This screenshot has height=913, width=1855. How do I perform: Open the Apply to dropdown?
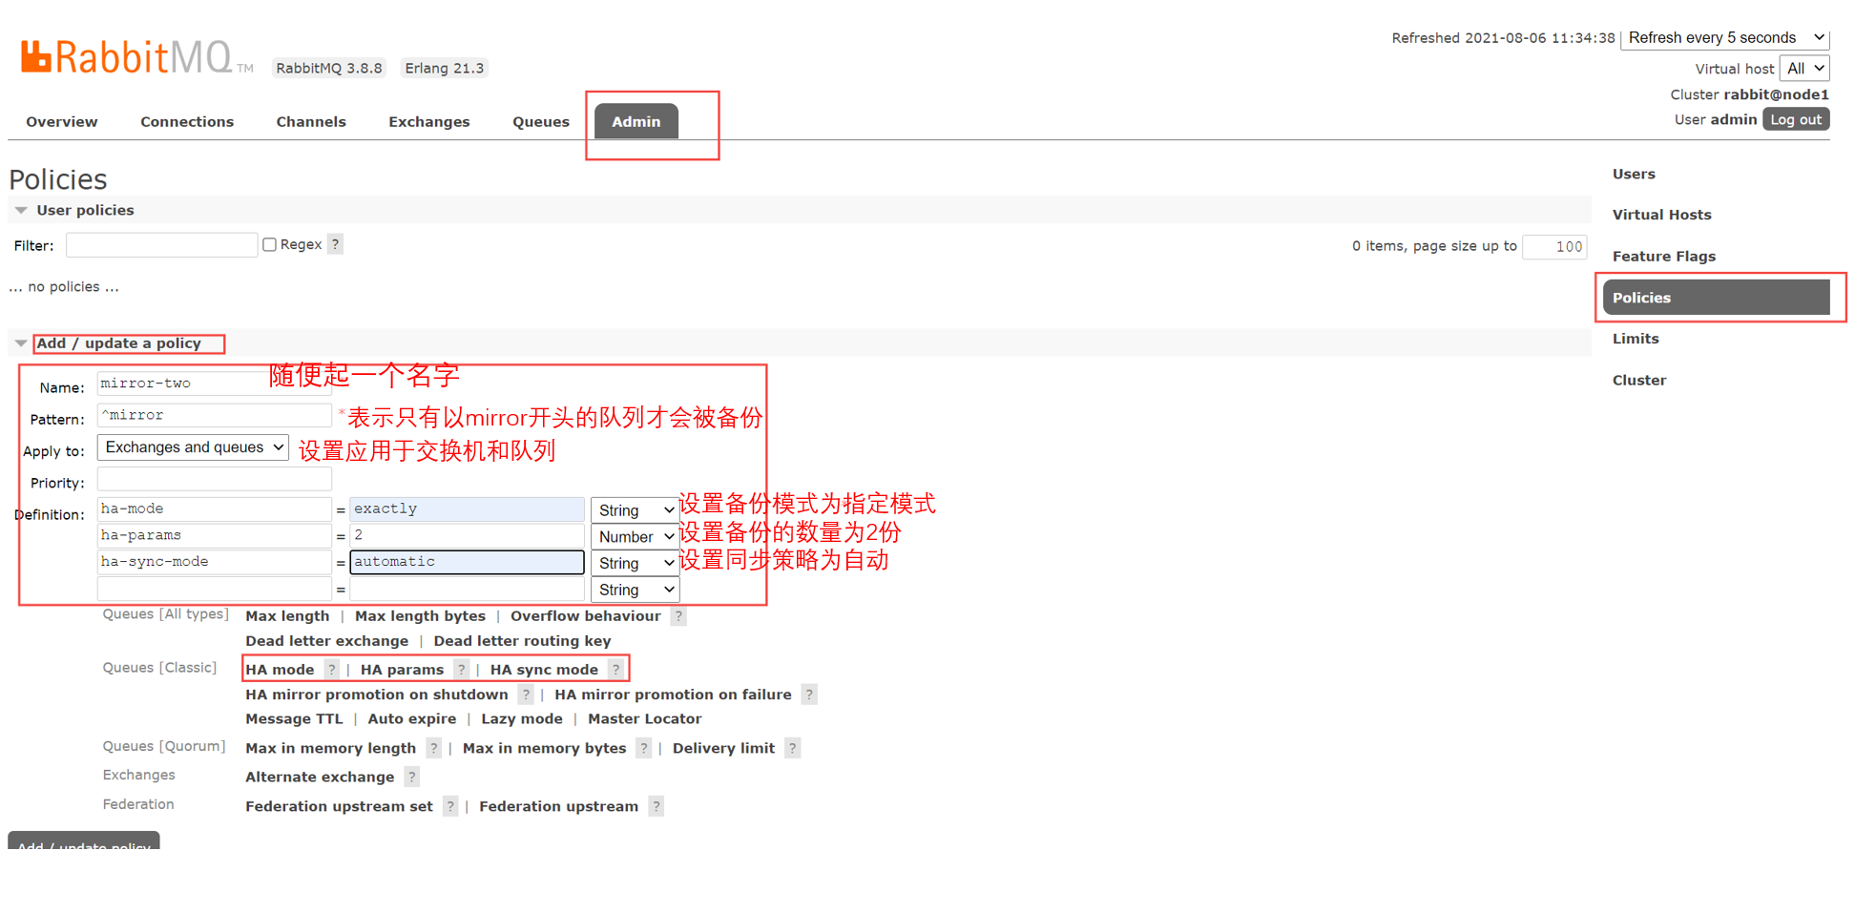tap(193, 447)
